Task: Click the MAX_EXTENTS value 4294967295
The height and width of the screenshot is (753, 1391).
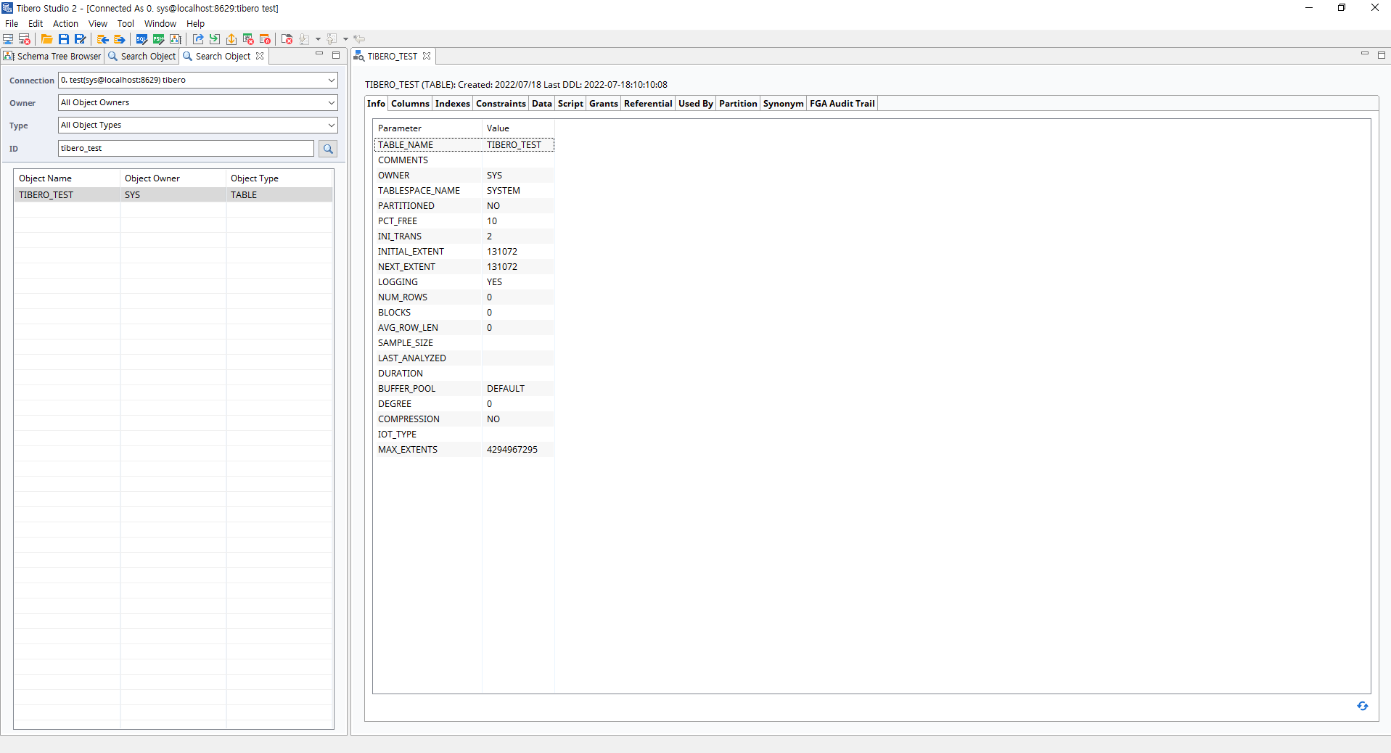Action: coord(512,450)
